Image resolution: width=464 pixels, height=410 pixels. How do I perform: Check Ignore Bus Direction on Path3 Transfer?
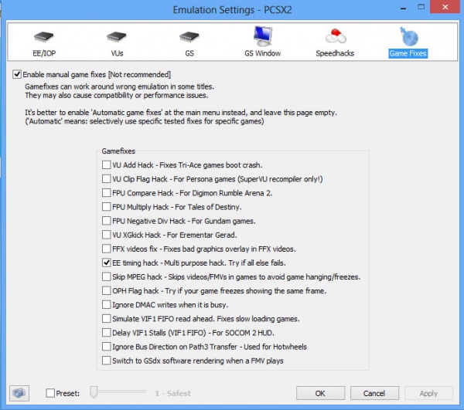click(106, 347)
